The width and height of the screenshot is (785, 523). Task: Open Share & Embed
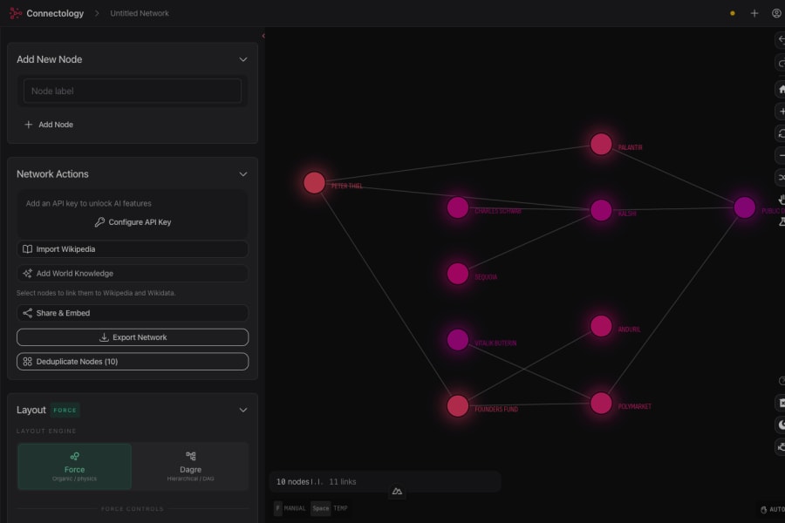pyautogui.click(x=133, y=313)
